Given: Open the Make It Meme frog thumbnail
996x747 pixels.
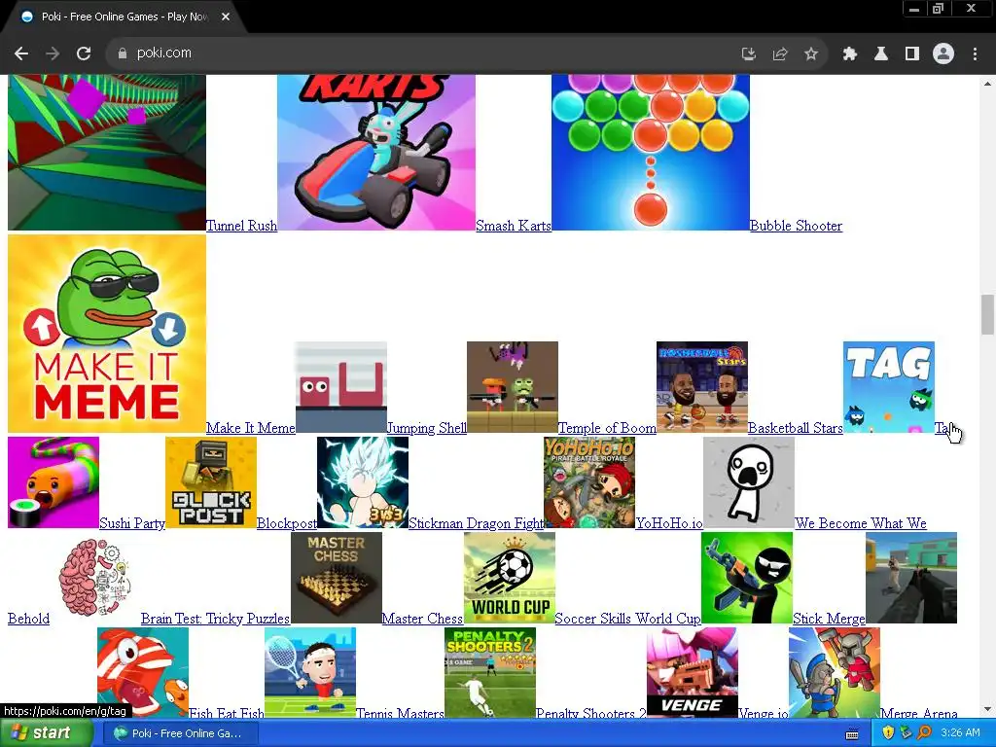Looking at the screenshot, I should point(107,335).
